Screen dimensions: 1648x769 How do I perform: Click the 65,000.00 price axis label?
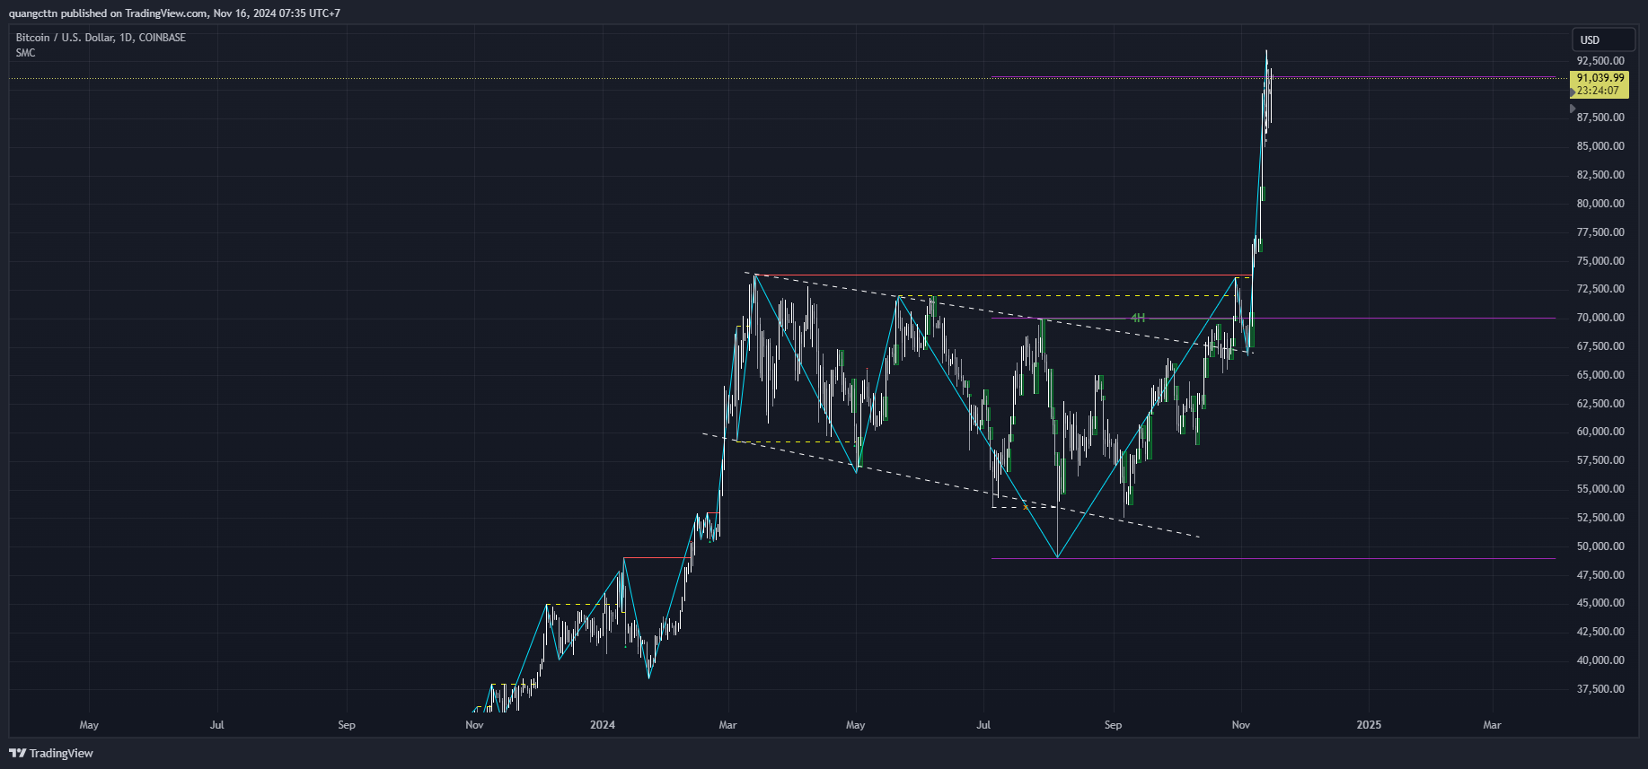tap(1600, 375)
